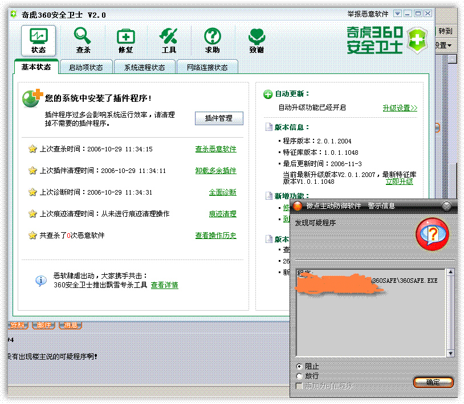Open the 查看操作历史 link
Image resolution: width=464 pixels, height=404 pixels.
click(x=215, y=236)
